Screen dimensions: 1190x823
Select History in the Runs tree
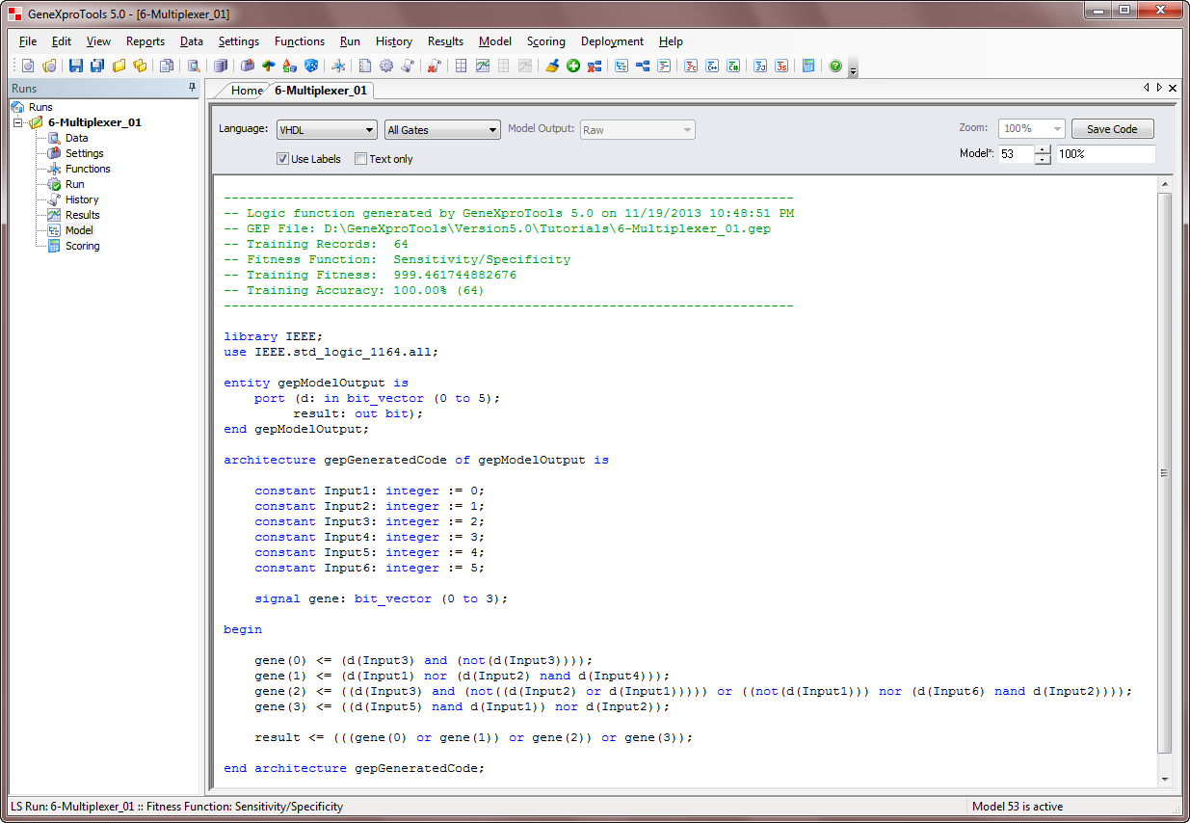tap(82, 199)
